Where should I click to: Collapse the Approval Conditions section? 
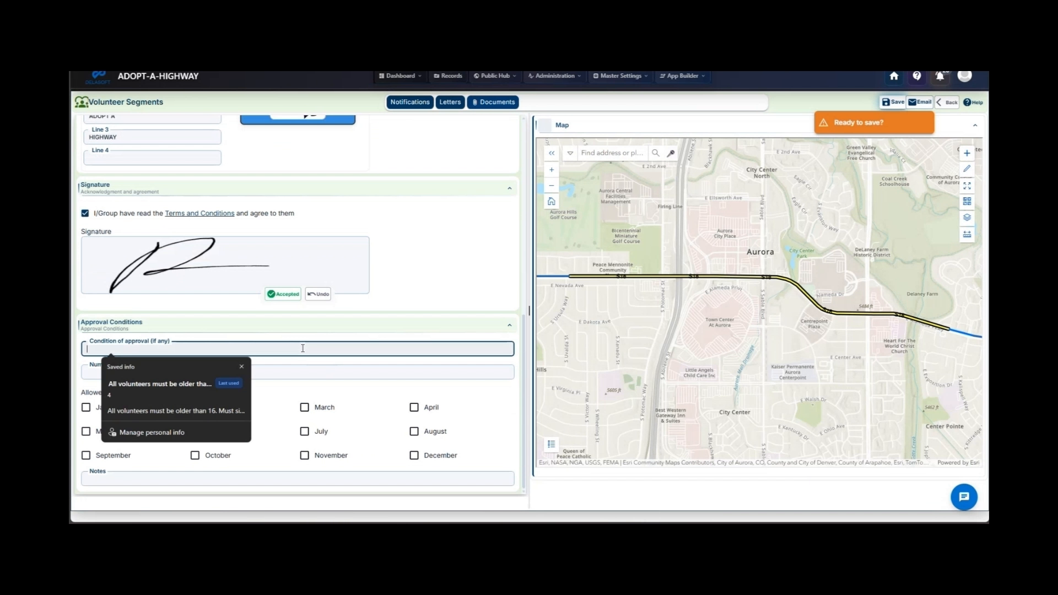point(509,325)
